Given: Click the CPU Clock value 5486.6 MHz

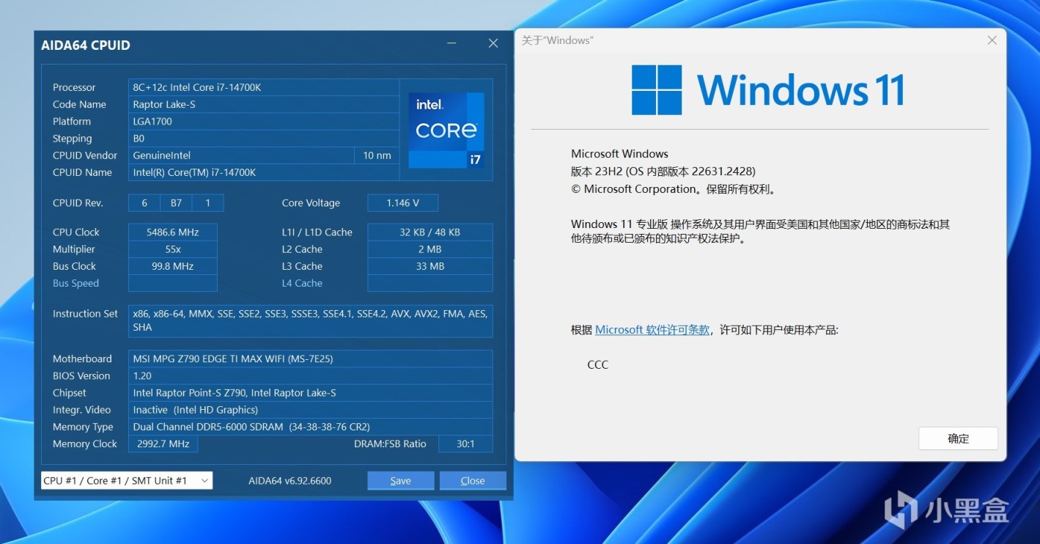Looking at the screenshot, I should (173, 232).
